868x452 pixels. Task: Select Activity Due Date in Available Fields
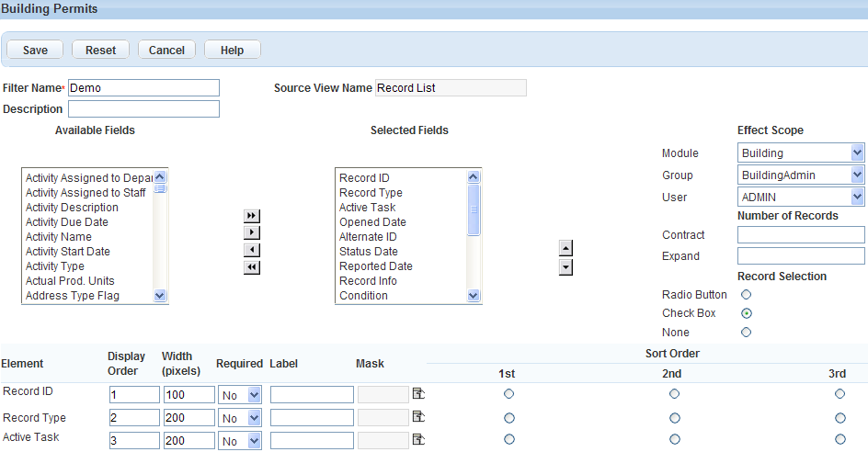pos(67,222)
